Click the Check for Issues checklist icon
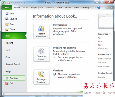 [41, 51]
